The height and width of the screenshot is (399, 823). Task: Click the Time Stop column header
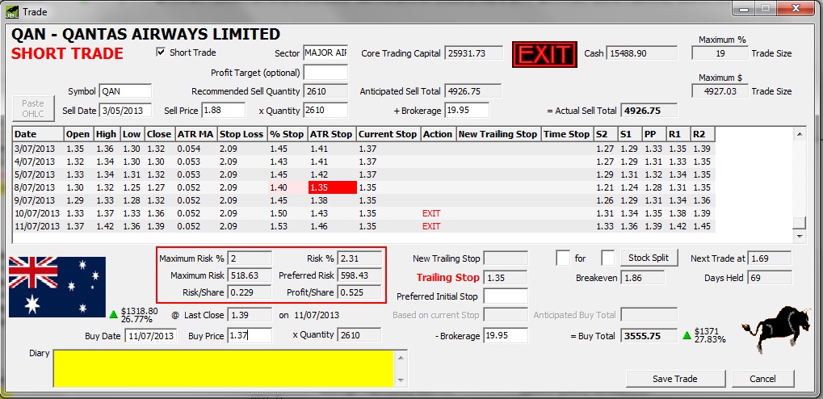(x=566, y=134)
